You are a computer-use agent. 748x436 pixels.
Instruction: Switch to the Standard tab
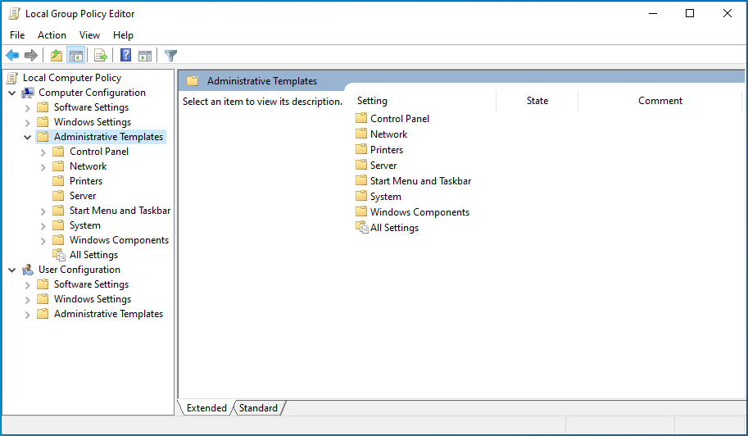point(258,407)
